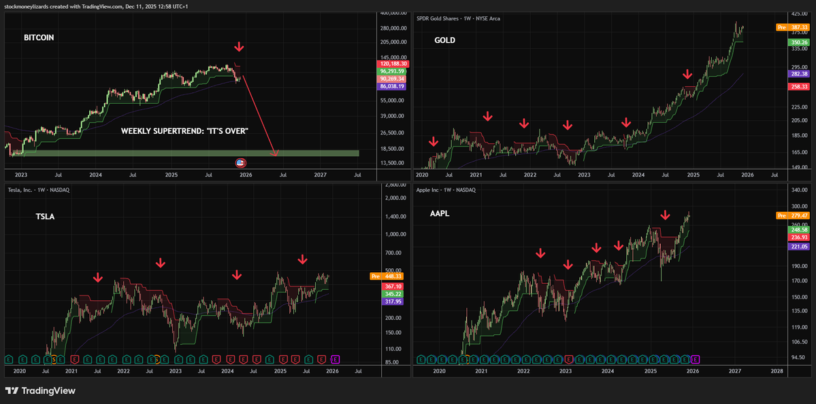Click the orange Pre 387.33 Gold price label

pyautogui.click(x=794, y=27)
